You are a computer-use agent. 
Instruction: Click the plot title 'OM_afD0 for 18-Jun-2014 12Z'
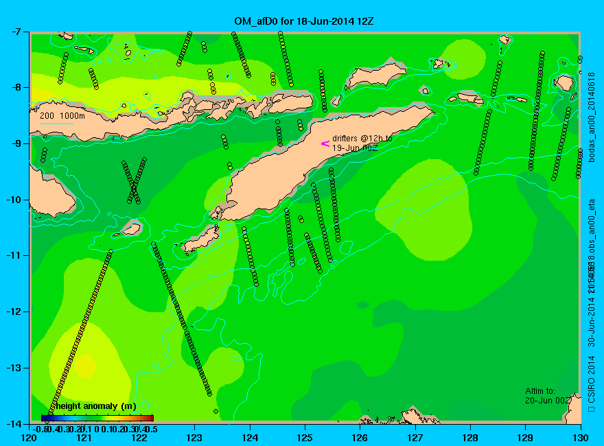pyautogui.click(x=304, y=21)
